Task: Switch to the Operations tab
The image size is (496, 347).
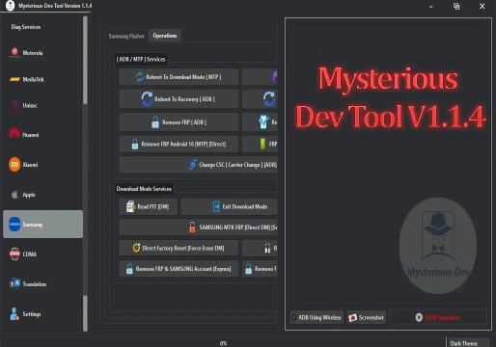Action: [x=165, y=36]
